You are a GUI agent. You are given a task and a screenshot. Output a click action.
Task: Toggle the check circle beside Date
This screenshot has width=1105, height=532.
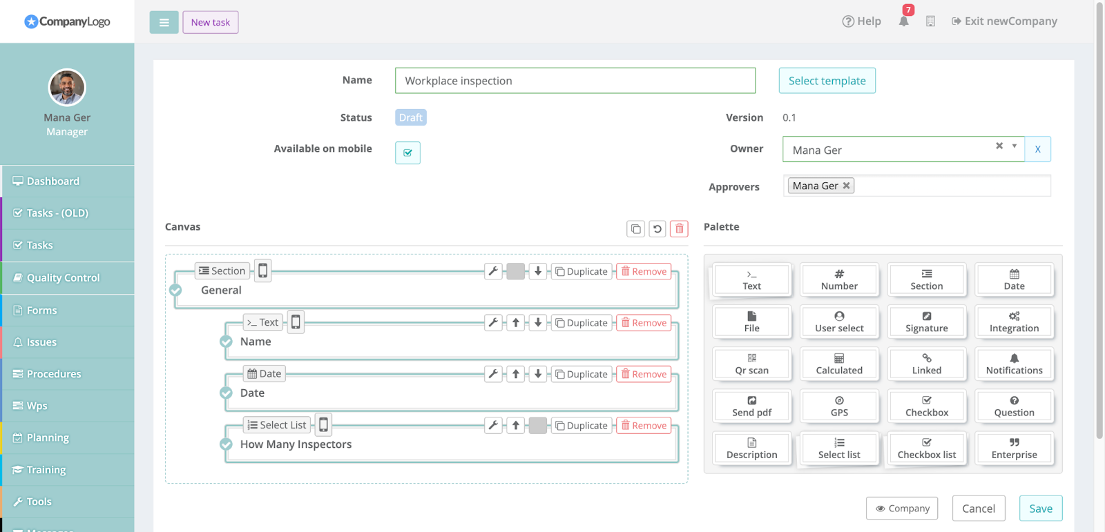point(226,393)
